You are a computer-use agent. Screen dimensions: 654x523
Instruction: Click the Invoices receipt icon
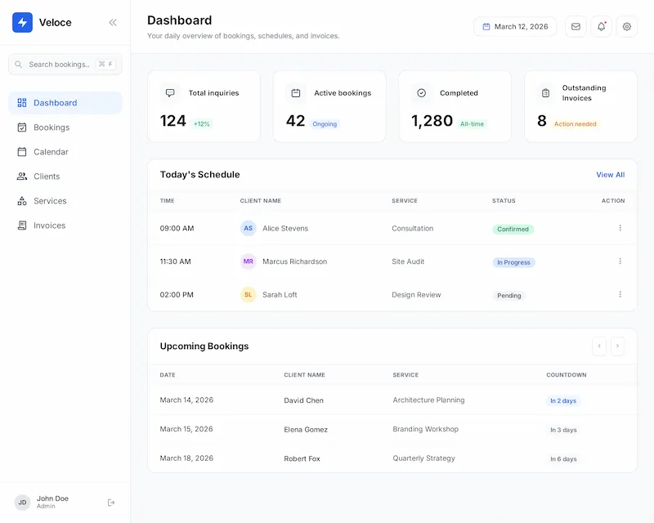click(22, 226)
